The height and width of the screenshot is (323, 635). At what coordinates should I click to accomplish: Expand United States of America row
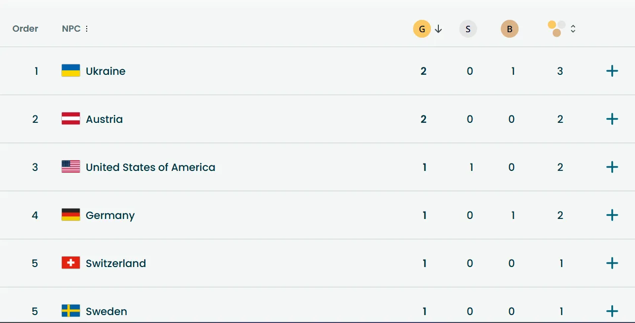[612, 167]
